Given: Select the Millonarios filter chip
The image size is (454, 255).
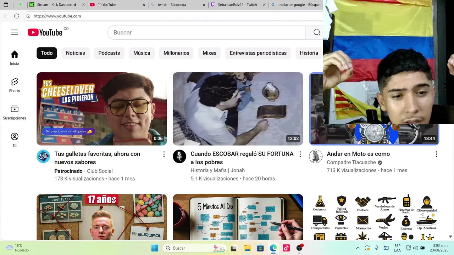Looking at the screenshot, I should [x=176, y=53].
